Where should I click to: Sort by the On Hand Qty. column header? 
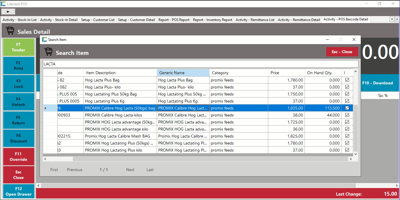click(323, 73)
